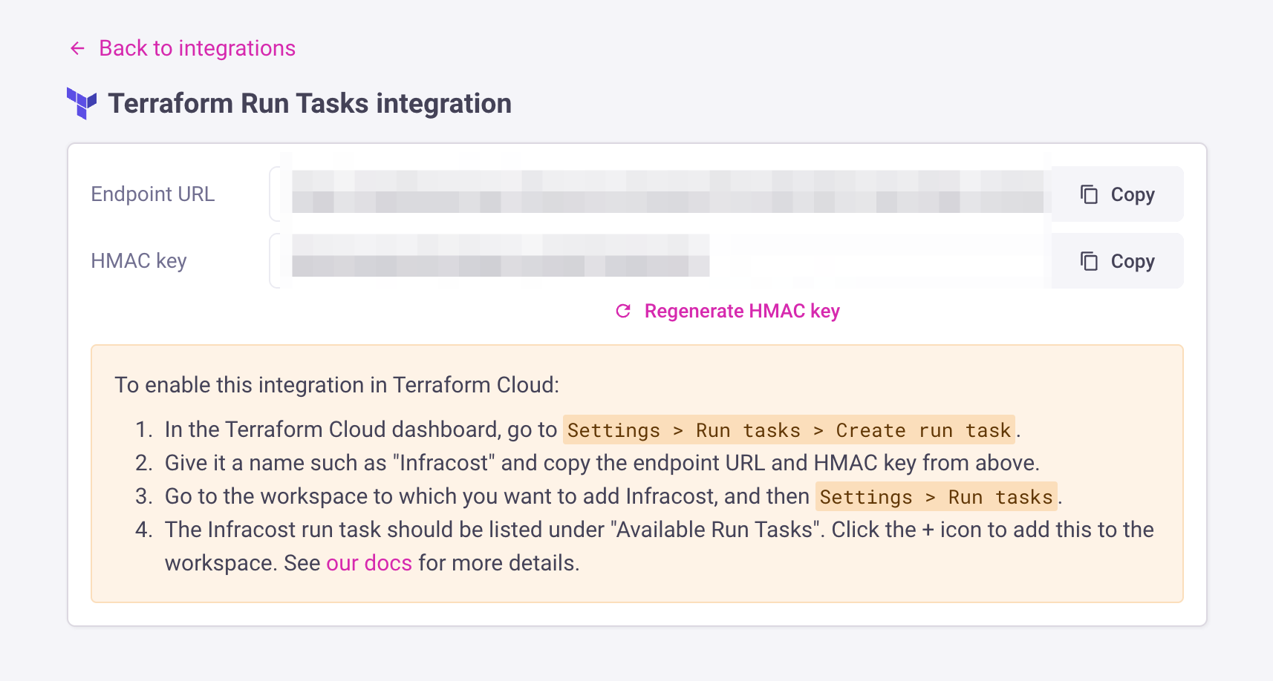Click the Endpoint URL label
This screenshot has width=1273, height=681.
pyautogui.click(x=152, y=194)
